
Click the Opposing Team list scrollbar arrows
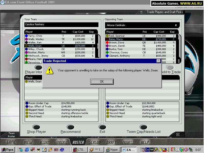(179, 60)
